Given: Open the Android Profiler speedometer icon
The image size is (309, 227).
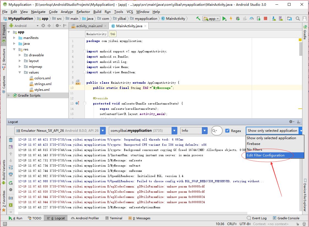Looking at the screenshot, I should pyautogui.click(x=251, y=19).
